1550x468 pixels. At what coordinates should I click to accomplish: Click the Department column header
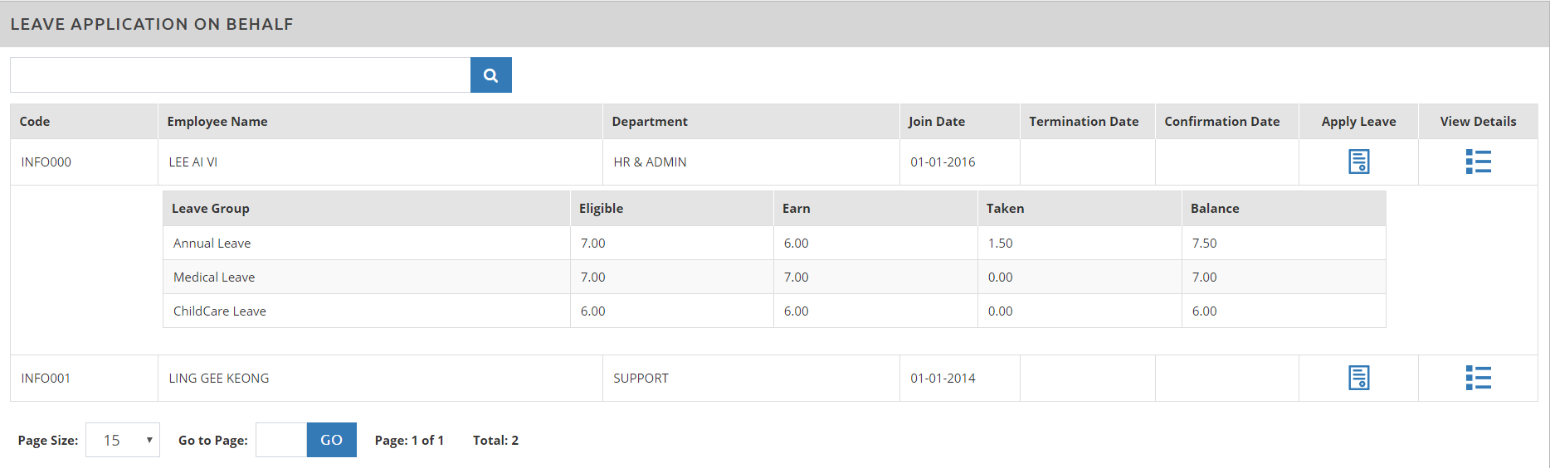click(650, 122)
